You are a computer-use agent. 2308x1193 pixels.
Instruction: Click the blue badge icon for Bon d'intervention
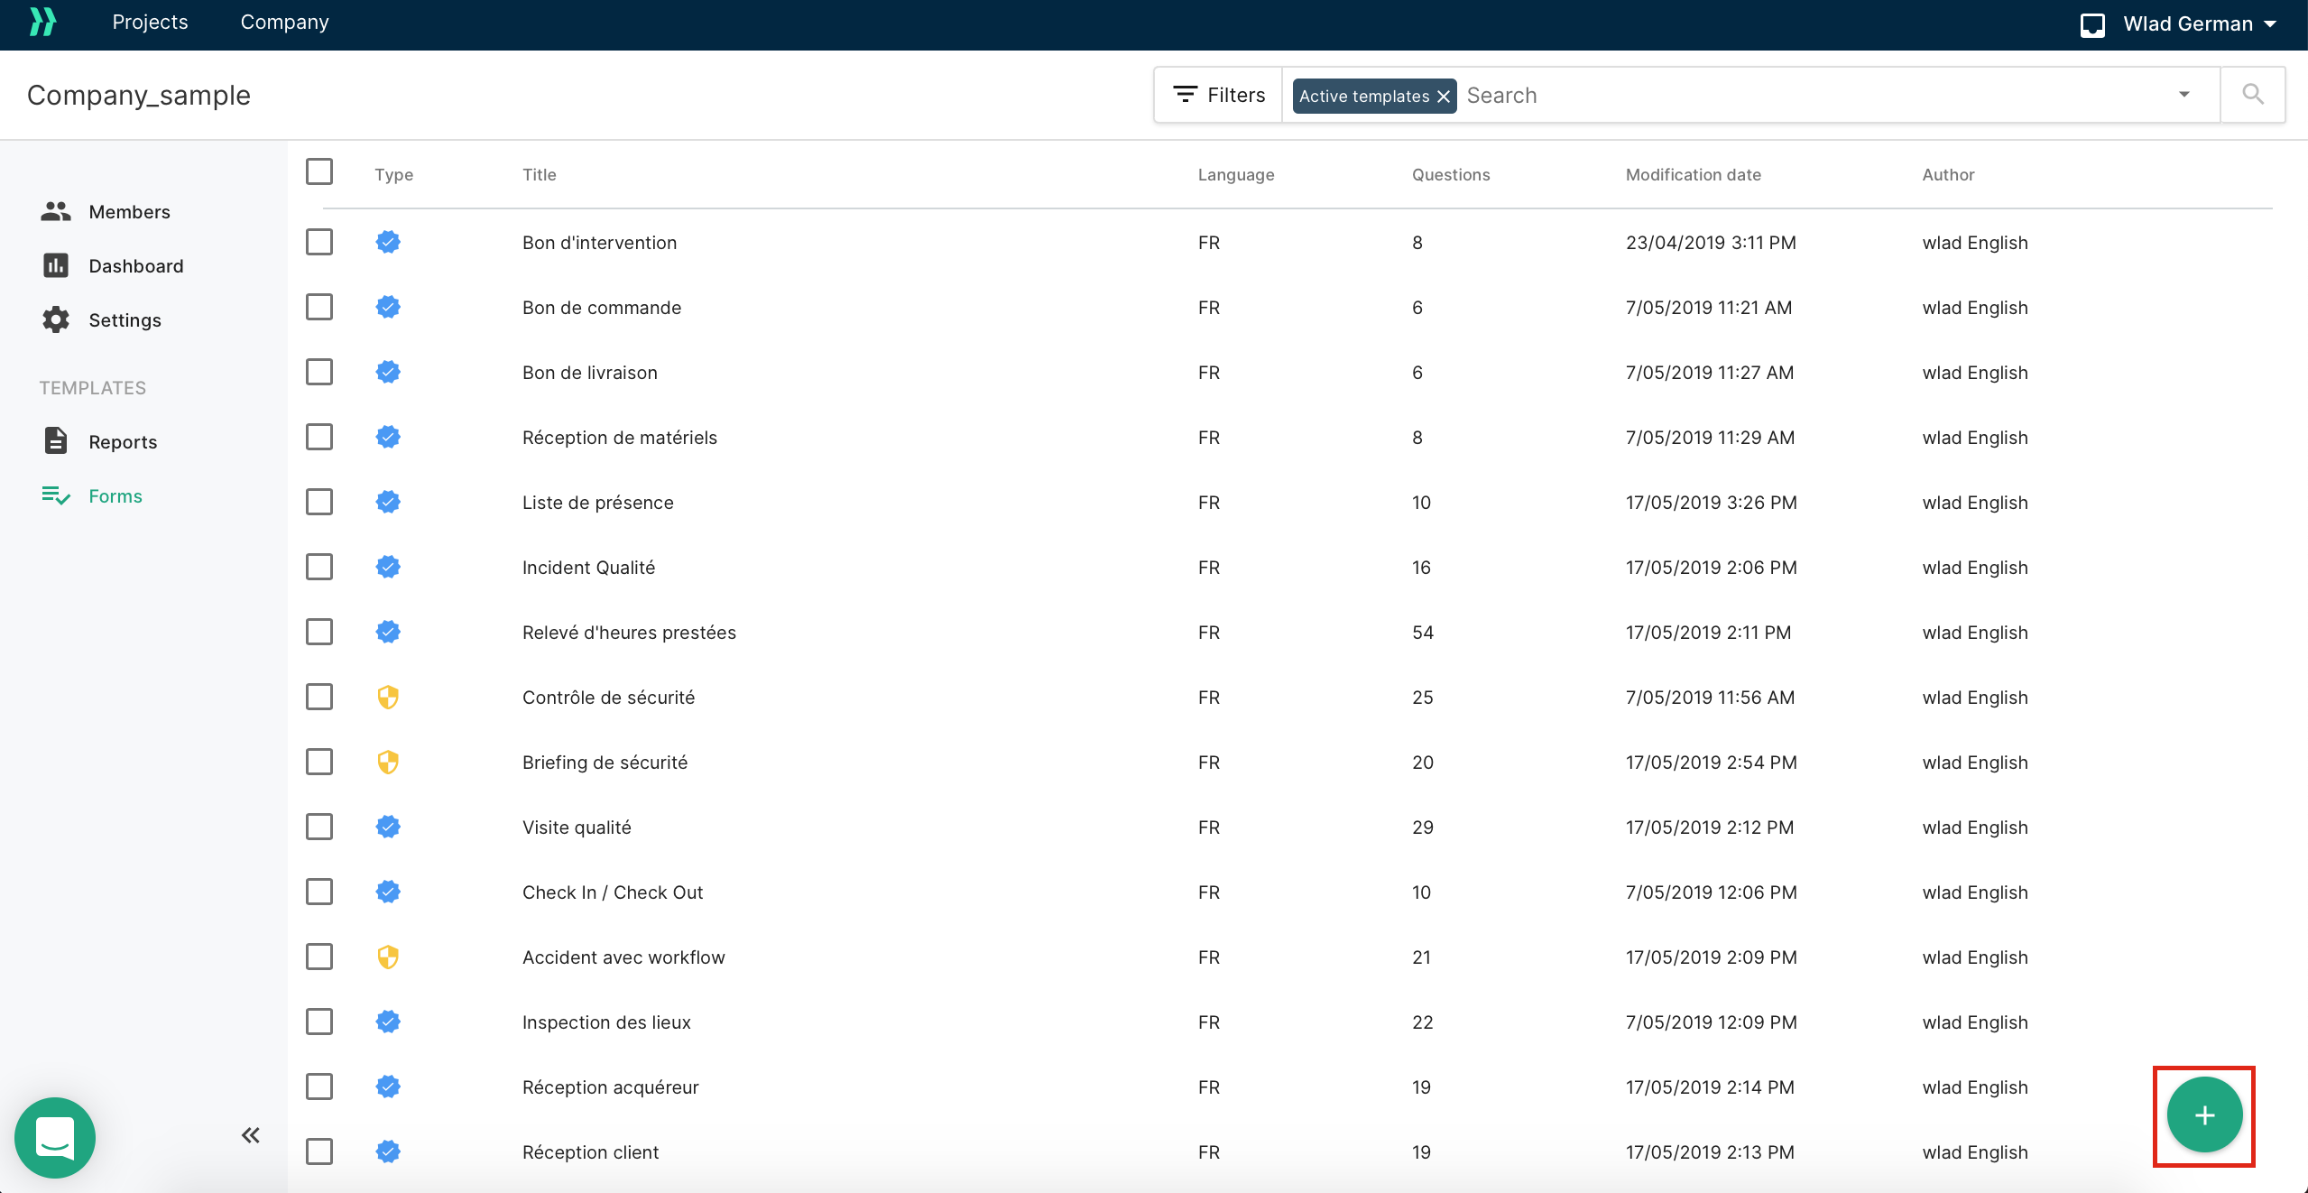coord(388,242)
